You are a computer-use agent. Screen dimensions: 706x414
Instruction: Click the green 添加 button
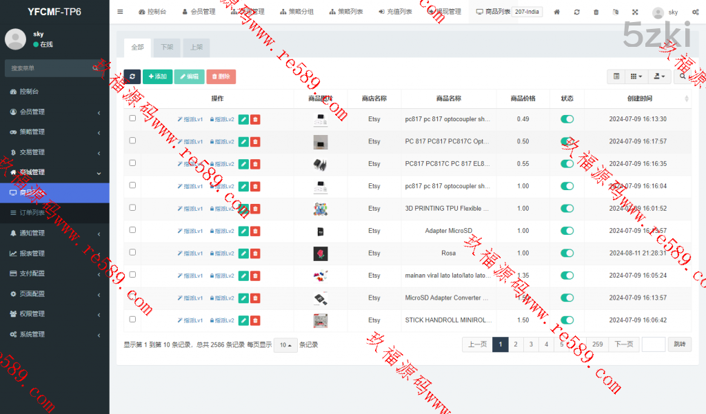[x=158, y=76]
